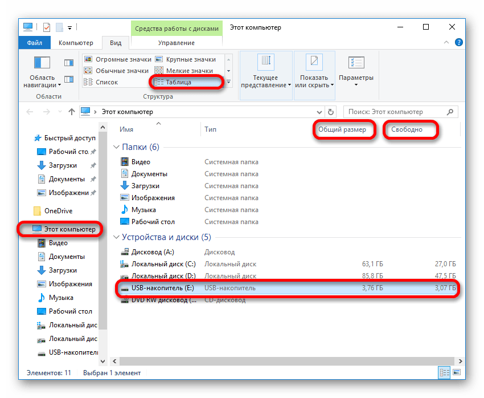The width and height of the screenshot is (484, 398).
Task: Open the Файл tab
Action: 34,43
